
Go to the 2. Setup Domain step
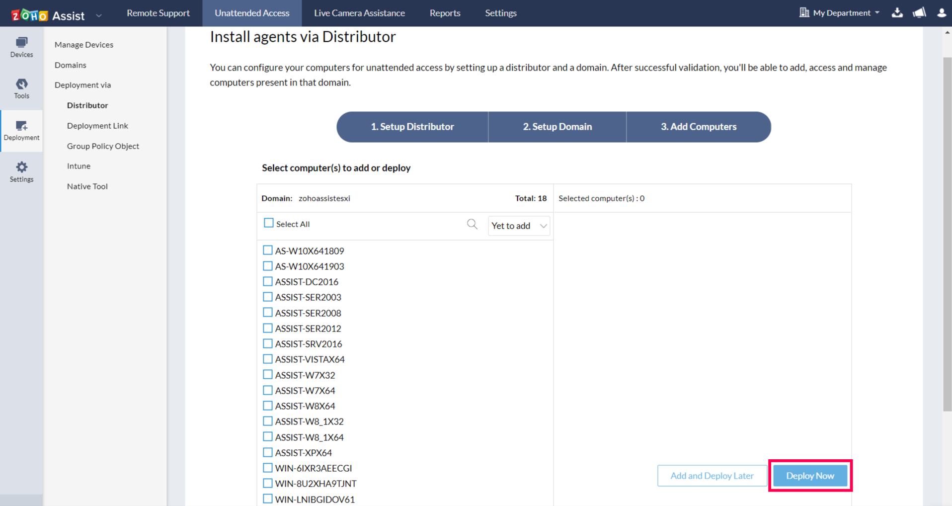(x=557, y=127)
